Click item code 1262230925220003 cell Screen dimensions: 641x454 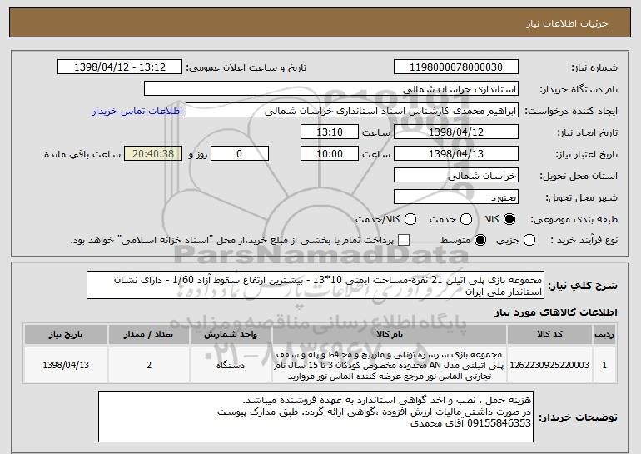click(549, 365)
